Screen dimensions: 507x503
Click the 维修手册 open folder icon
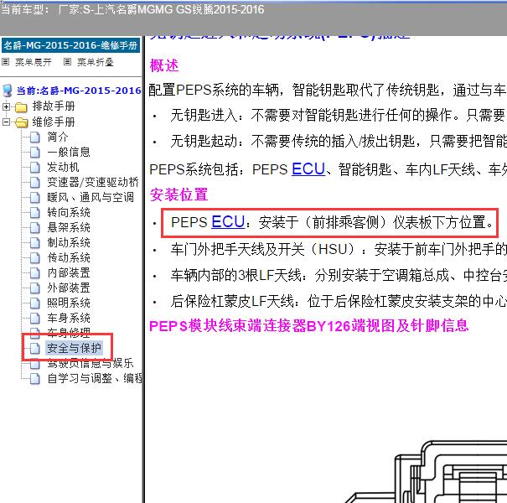[21, 122]
